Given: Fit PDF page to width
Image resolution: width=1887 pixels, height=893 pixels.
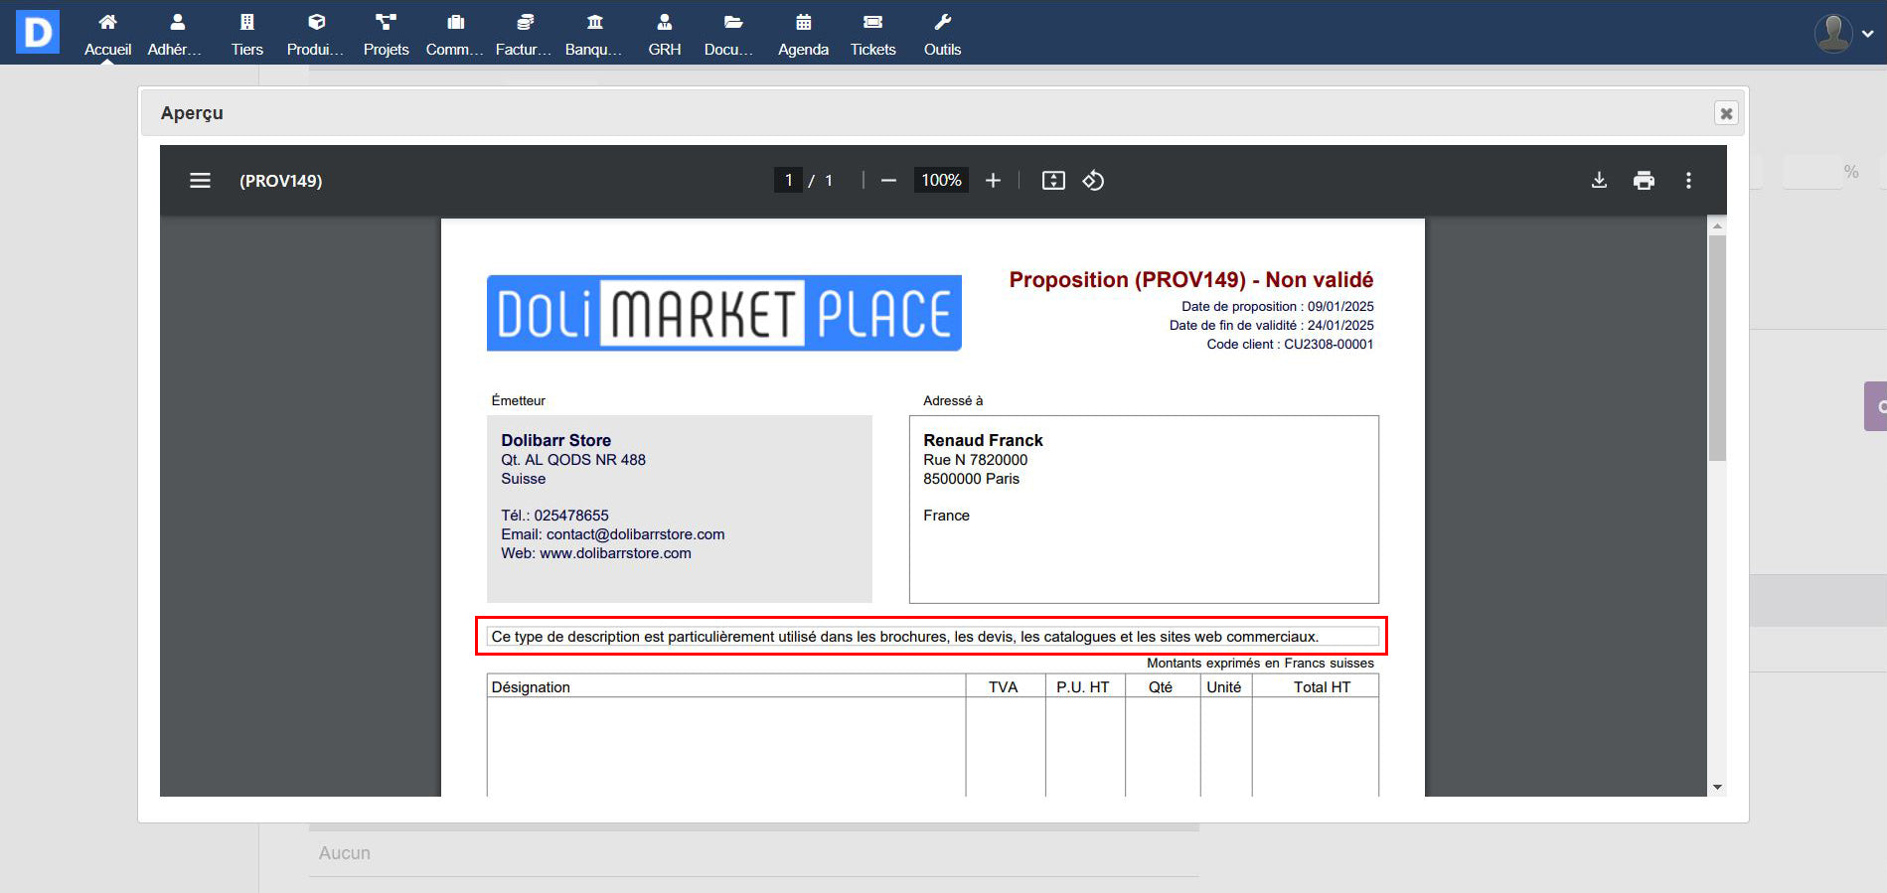Looking at the screenshot, I should pyautogui.click(x=1052, y=180).
